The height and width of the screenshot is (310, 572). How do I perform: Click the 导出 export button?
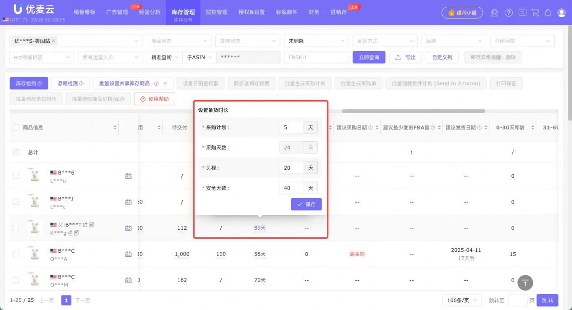(x=405, y=57)
